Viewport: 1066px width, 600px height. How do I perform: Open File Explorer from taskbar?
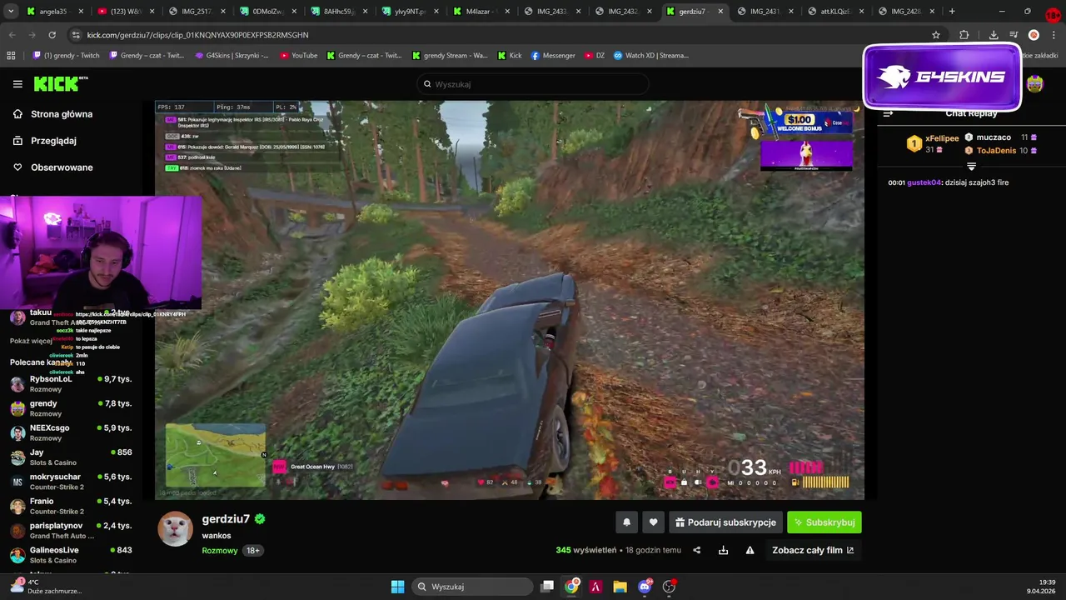pos(620,587)
